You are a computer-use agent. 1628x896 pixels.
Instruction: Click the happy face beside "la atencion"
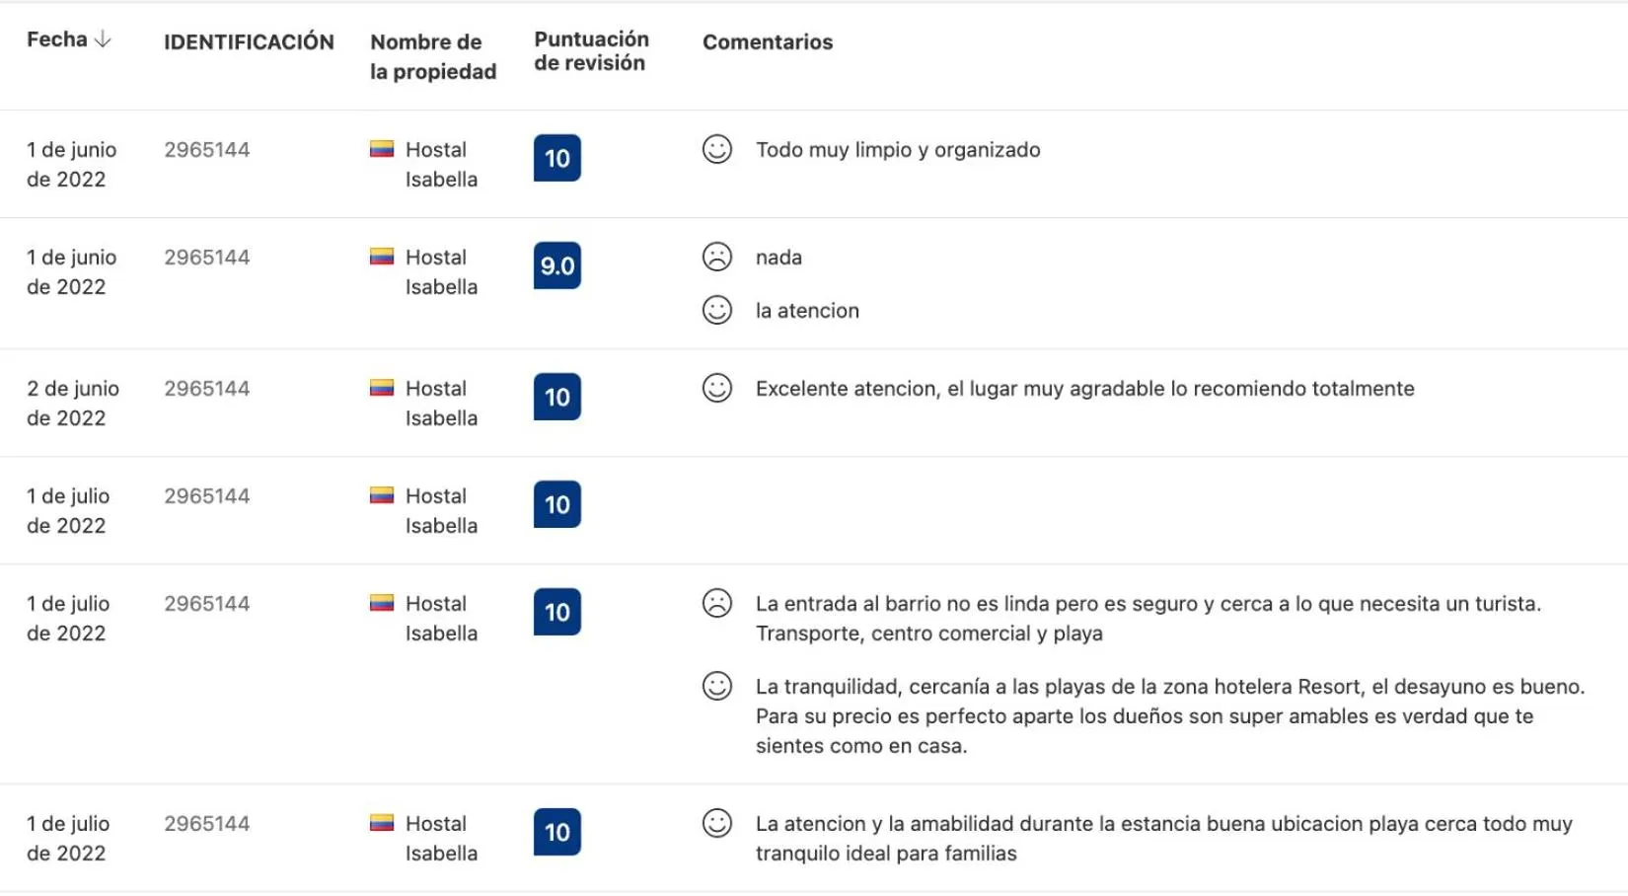click(717, 311)
